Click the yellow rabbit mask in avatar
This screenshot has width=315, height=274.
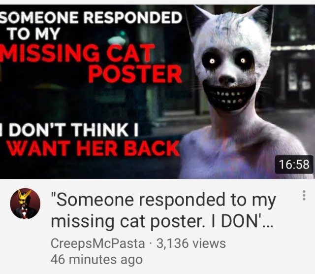tap(24, 197)
